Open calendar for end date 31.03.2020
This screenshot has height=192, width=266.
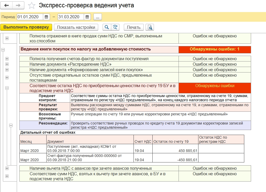point(87,17)
